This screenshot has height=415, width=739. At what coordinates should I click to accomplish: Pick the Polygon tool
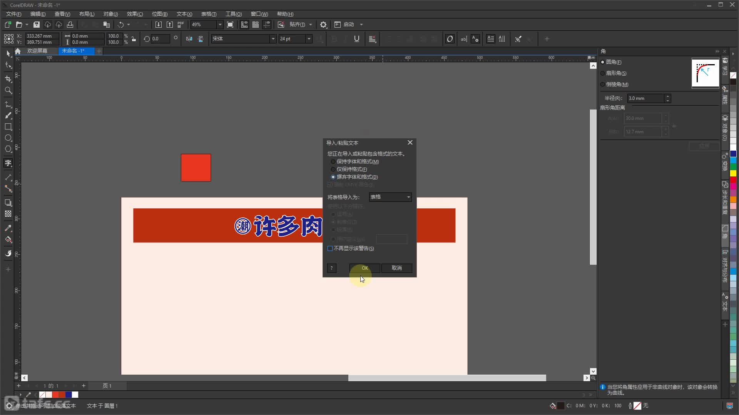(8, 149)
